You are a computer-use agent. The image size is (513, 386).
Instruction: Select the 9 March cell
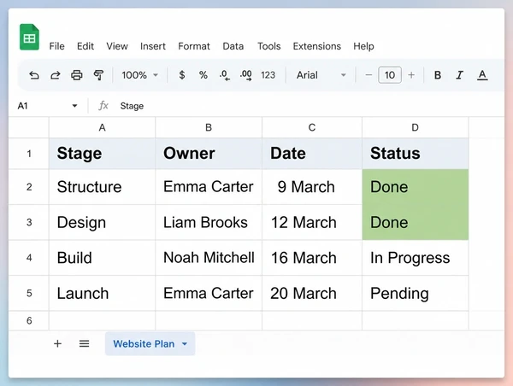[312, 187]
